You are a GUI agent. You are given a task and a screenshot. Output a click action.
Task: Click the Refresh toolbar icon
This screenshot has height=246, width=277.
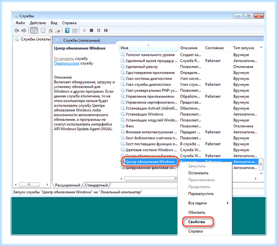click(x=51, y=30)
